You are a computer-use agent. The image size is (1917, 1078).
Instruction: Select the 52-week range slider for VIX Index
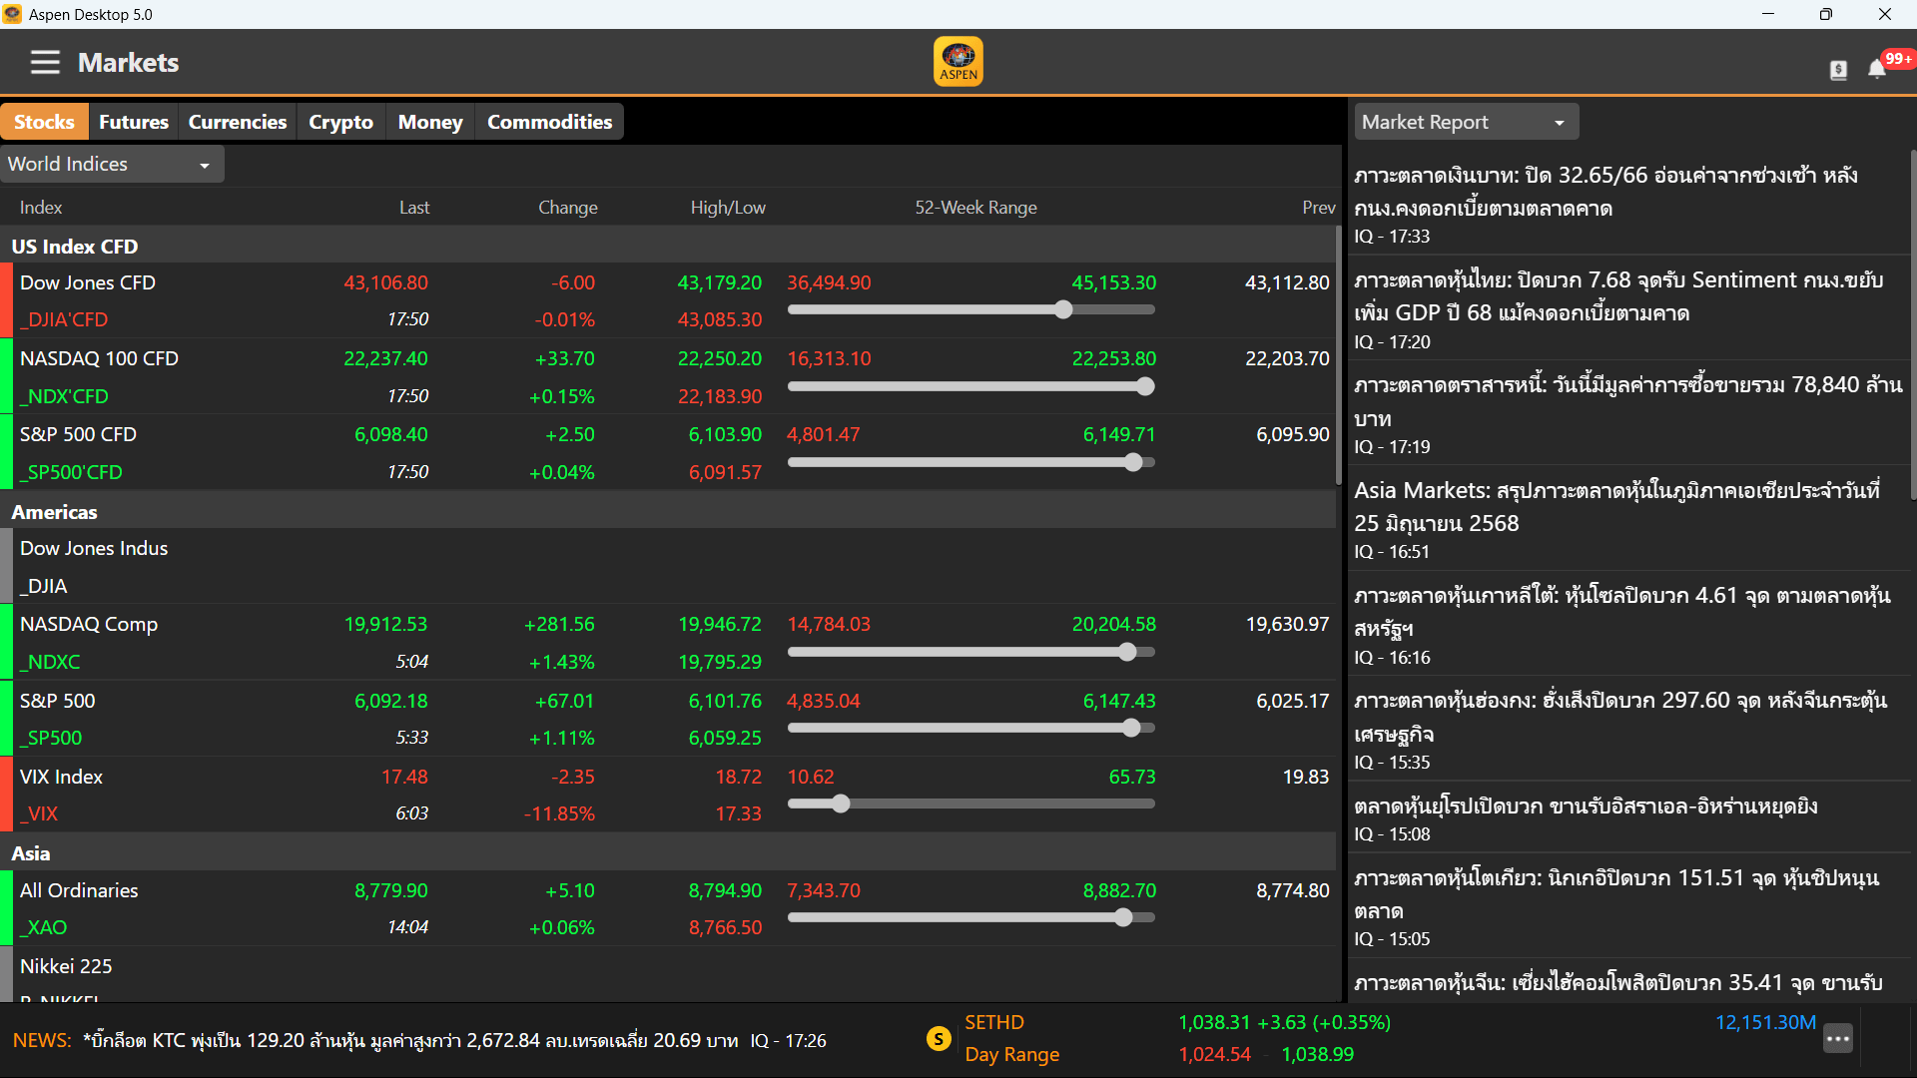[x=971, y=804]
